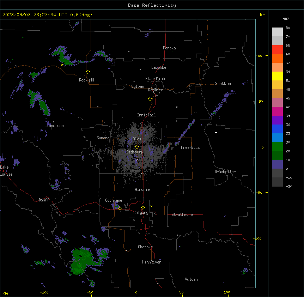Click the yellow diamond marker south of RedDeer
Image resolution: width=304 pixels, height=297 pixels.
click(150, 99)
